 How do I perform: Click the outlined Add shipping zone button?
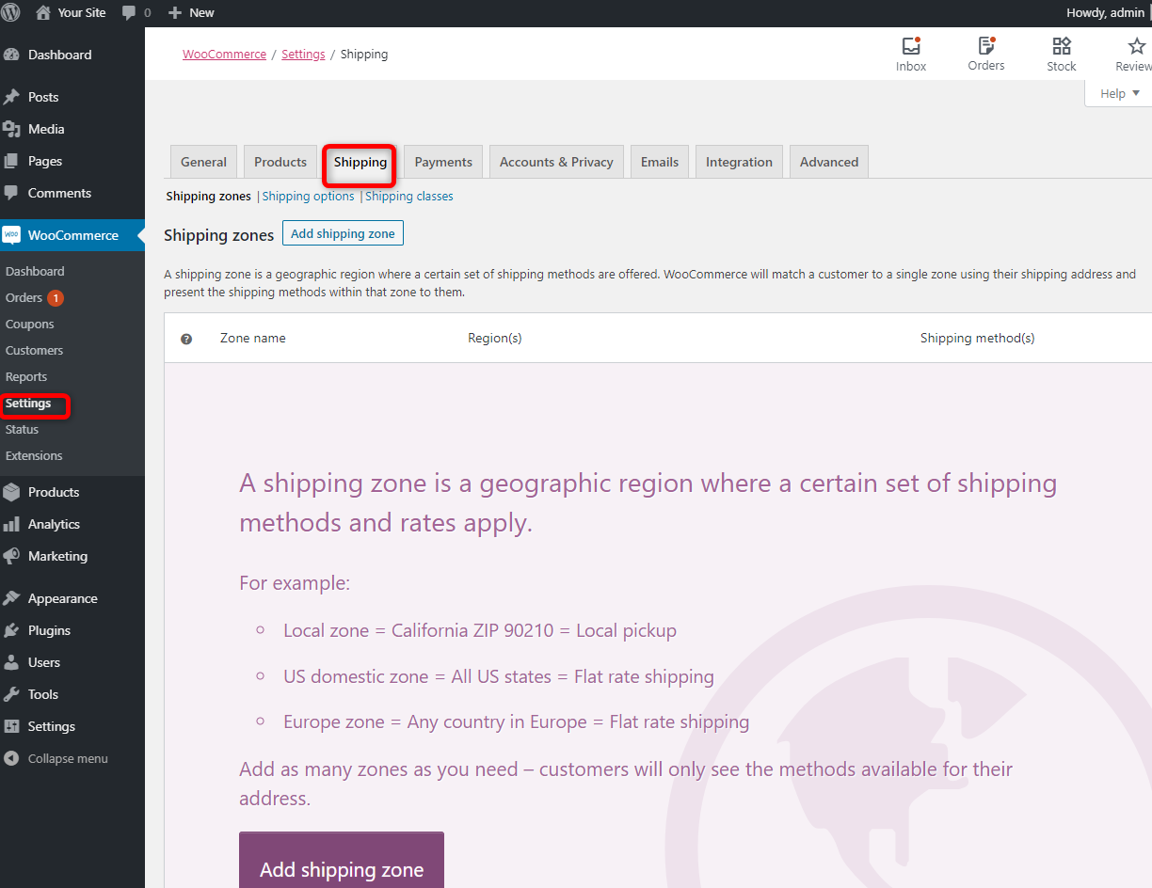[x=343, y=233]
